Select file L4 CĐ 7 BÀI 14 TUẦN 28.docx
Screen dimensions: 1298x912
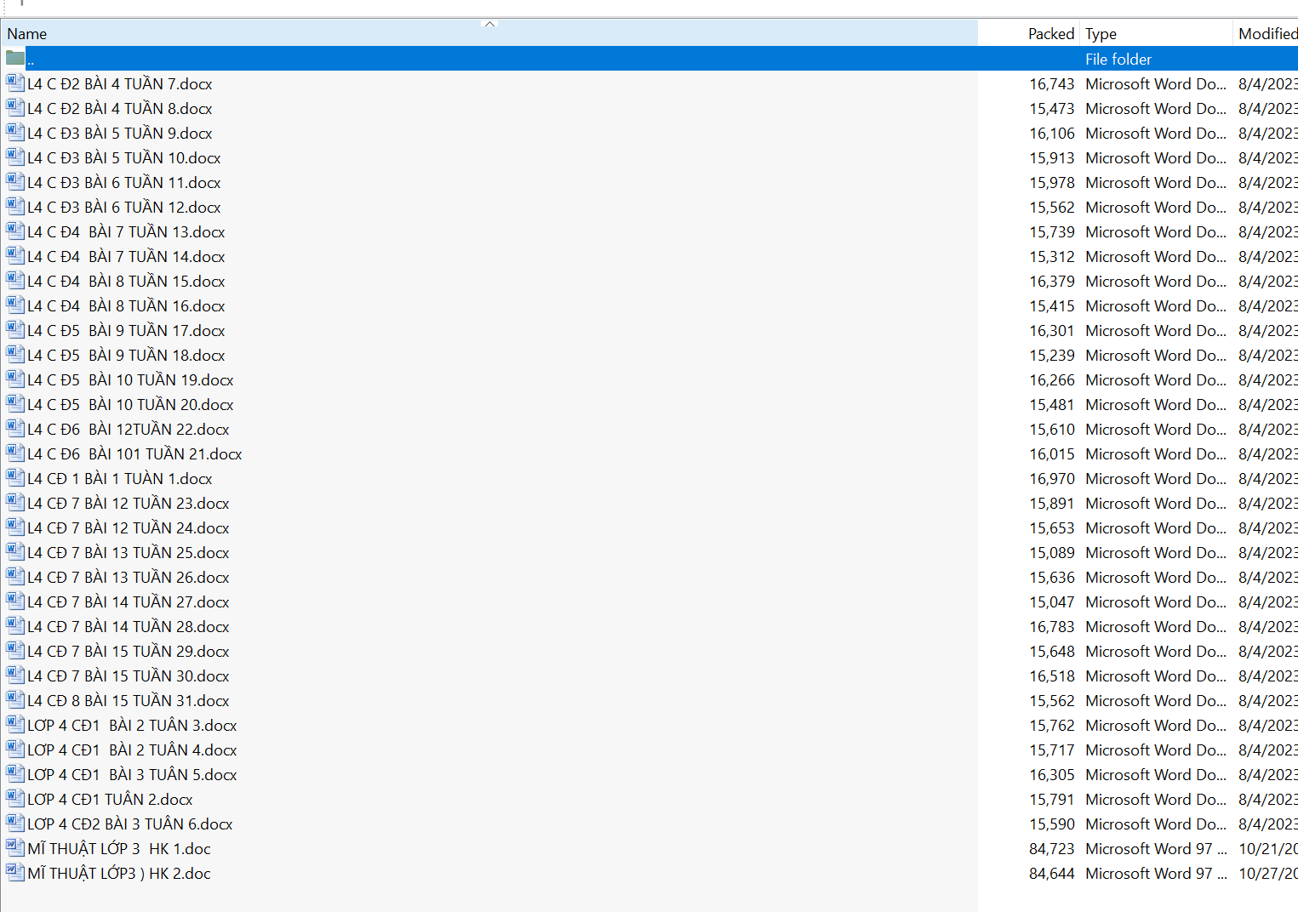pos(129,627)
